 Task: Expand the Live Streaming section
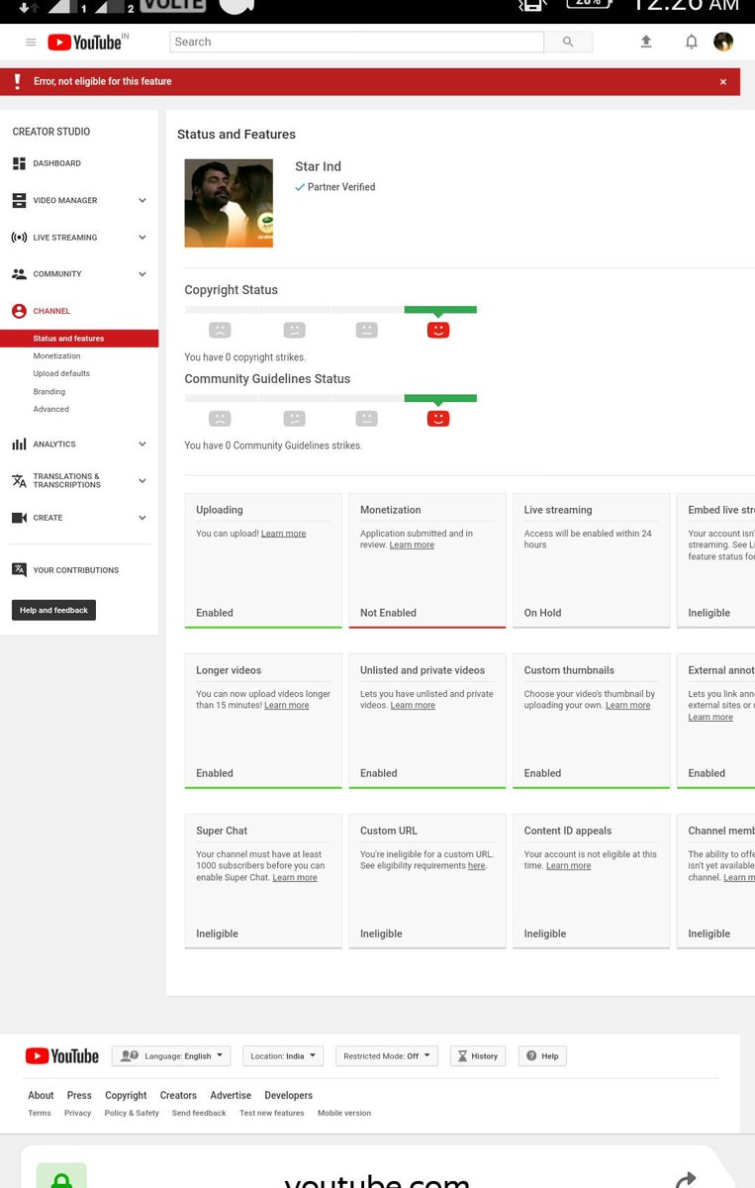(x=142, y=238)
